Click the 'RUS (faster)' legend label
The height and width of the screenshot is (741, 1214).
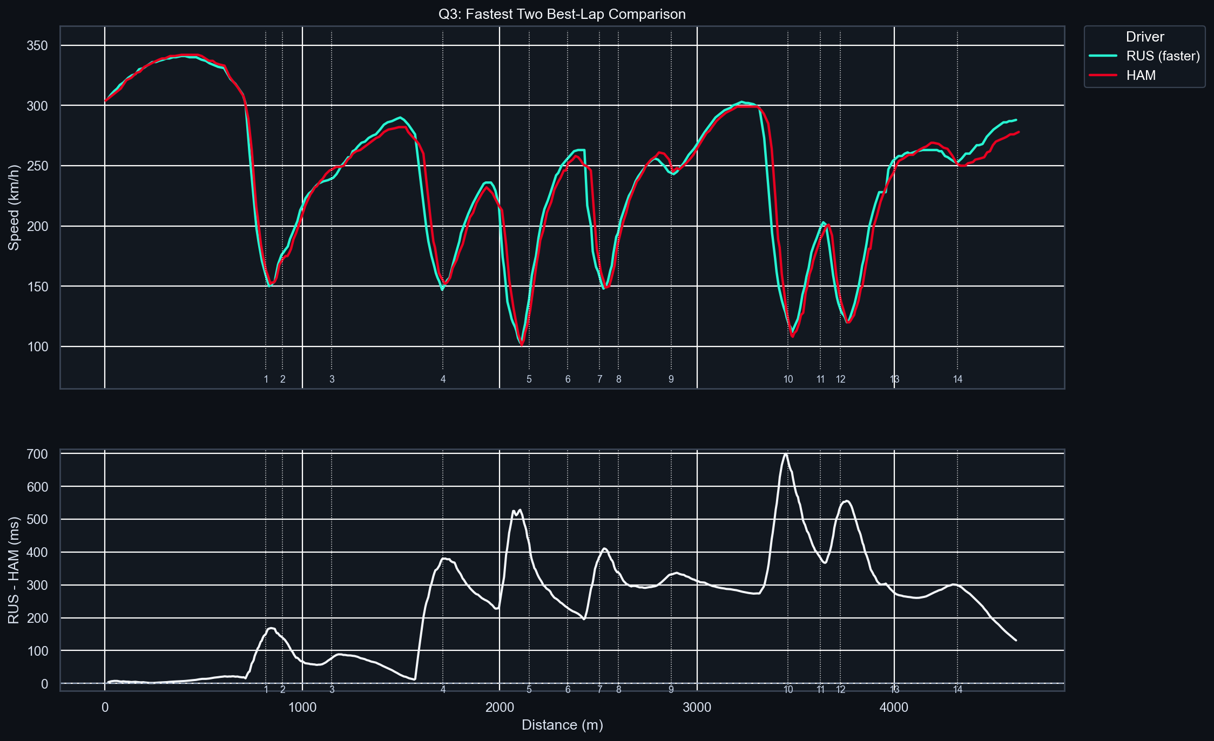point(1163,56)
